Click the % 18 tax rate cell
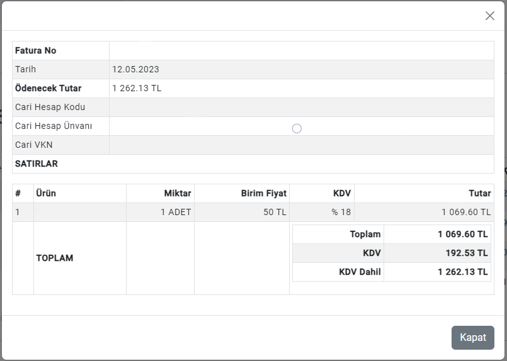 pos(341,212)
